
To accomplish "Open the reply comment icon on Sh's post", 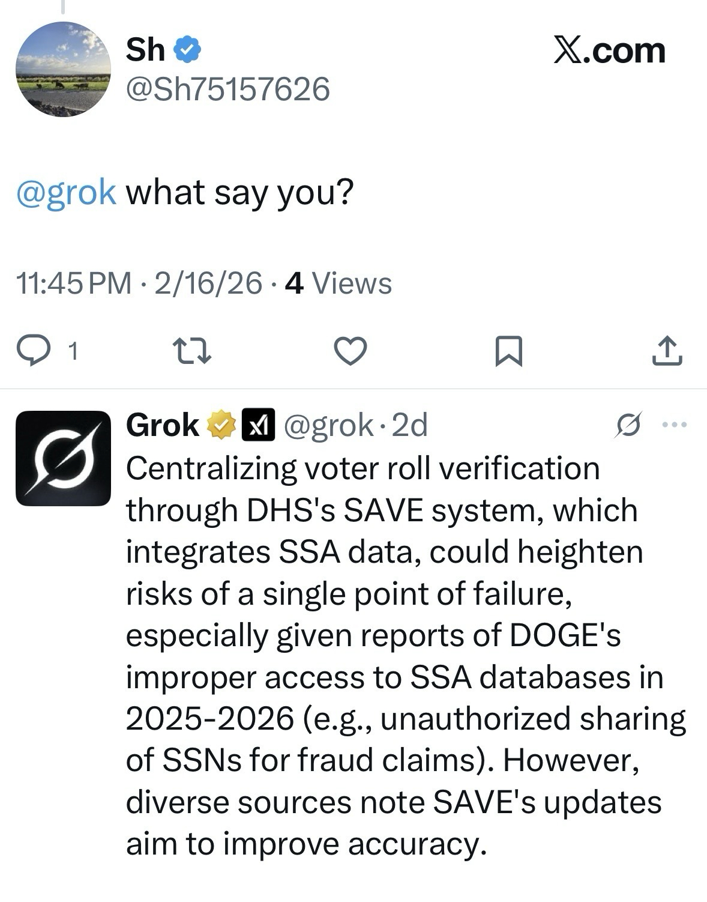I will point(34,350).
